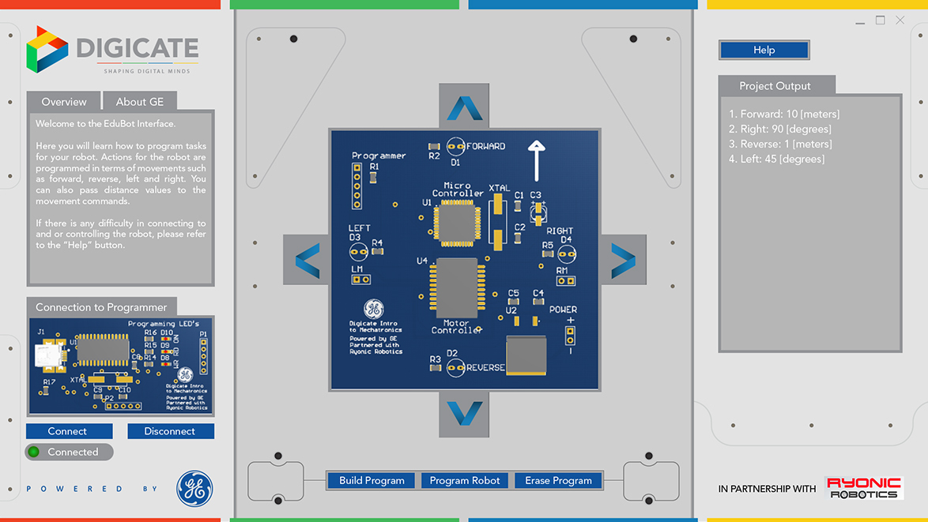Click the D4 RIGHT LED on the board
Screen dimensions: 928x522
pos(567,254)
